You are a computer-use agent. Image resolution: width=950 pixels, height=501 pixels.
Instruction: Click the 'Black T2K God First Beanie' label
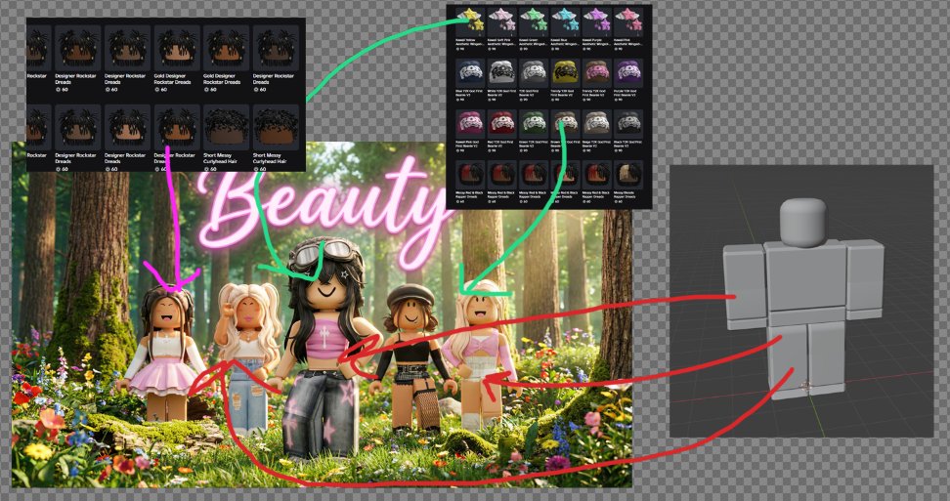click(x=628, y=143)
